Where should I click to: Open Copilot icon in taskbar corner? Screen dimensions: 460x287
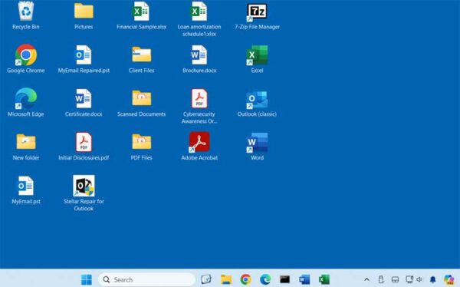[x=449, y=279]
